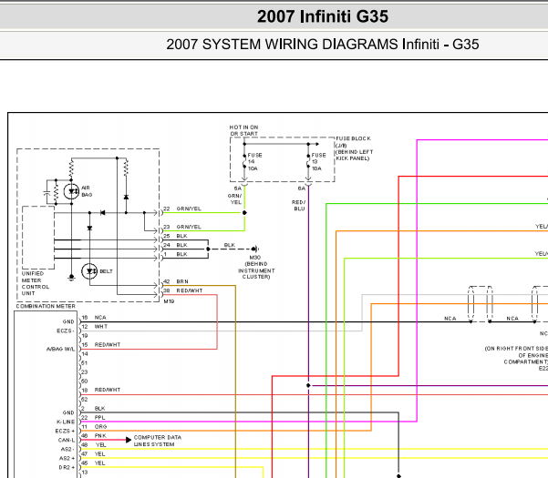Image resolution: width=548 pixels, height=478 pixels.
Task: Select the 'HOT IN ON OR START' label
Action: click(x=244, y=130)
